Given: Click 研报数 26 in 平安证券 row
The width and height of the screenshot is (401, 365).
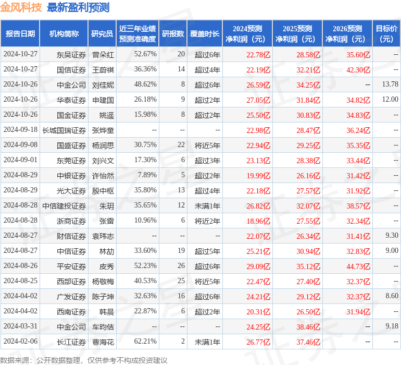Looking at the screenshot, I should [181, 265].
